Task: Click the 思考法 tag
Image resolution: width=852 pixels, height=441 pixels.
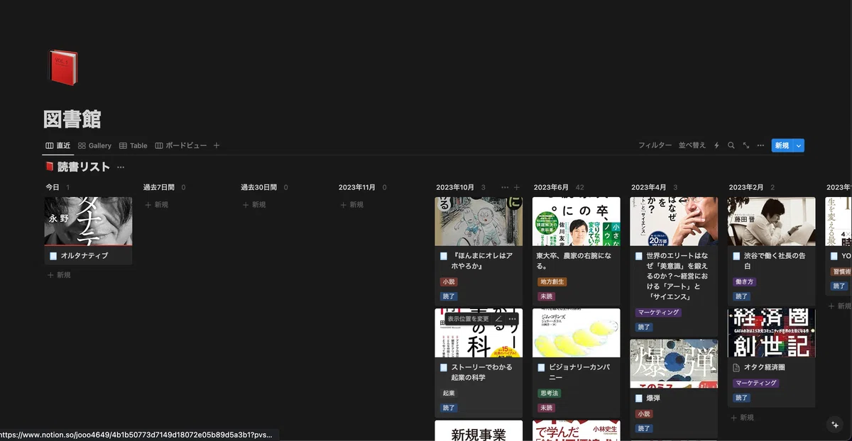Action: pyautogui.click(x=550, y=393)
